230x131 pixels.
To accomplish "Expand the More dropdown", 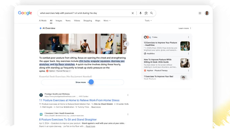I will pos(107,21).
